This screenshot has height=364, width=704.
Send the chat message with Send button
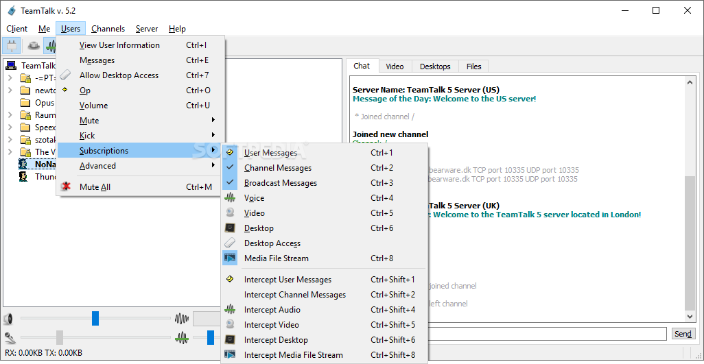point(683,334)
